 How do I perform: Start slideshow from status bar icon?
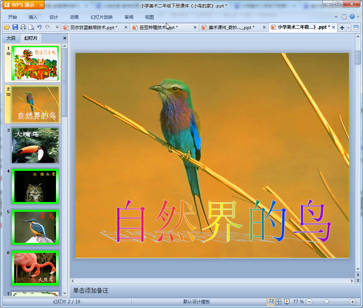coord(286,301)
